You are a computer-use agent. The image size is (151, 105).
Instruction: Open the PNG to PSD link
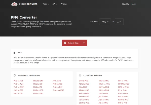point(57,84)
